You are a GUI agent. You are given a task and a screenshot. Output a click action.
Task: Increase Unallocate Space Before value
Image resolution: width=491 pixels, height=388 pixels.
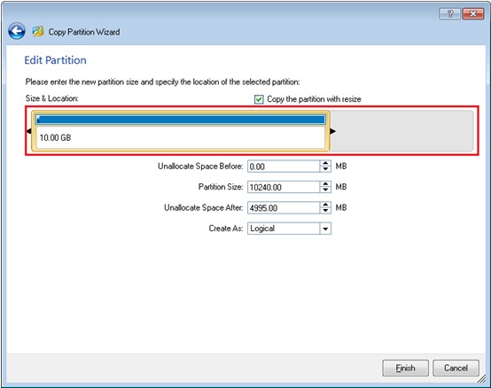coord(325,163)
